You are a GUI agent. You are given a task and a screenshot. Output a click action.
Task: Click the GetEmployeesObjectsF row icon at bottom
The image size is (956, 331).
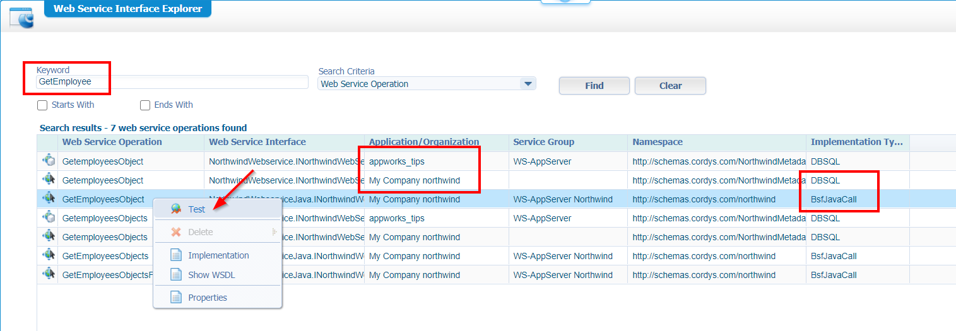click(x=49, y=274)
